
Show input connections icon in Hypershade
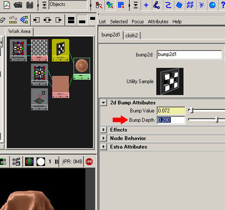[36, 20]
